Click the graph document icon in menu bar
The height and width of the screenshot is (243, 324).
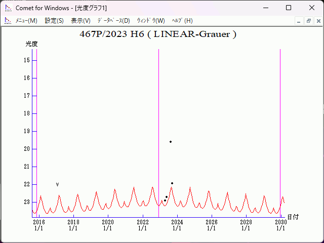[8, 21]
